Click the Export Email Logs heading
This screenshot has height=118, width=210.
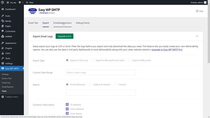(43, 36)
